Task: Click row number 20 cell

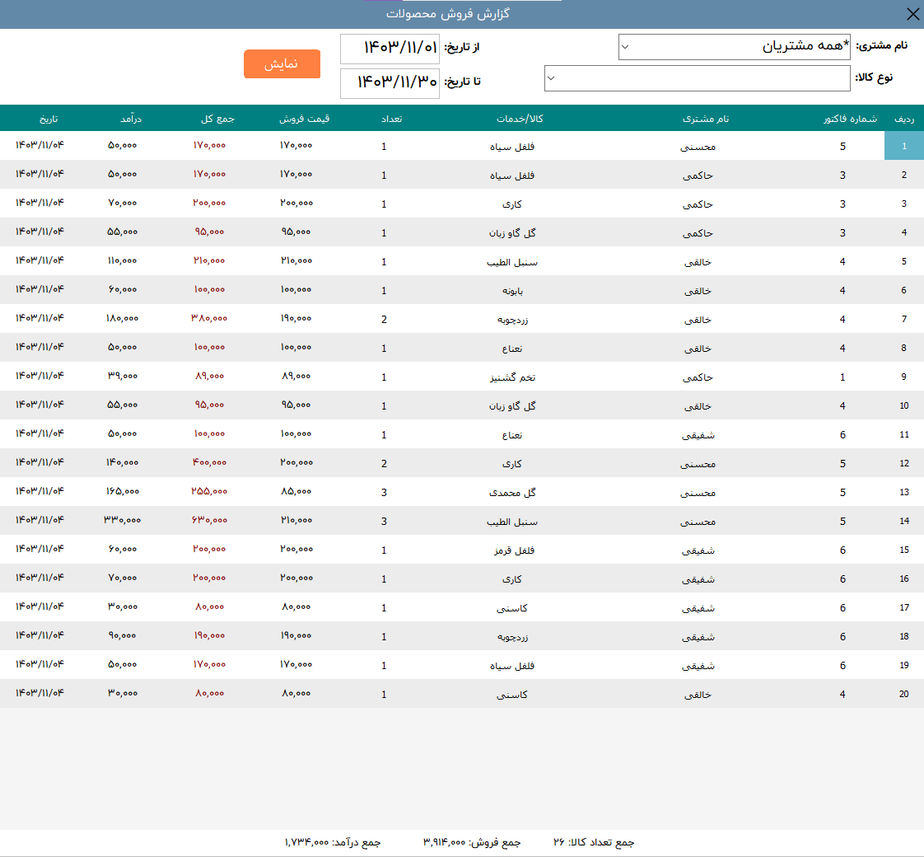Action: 904,694
